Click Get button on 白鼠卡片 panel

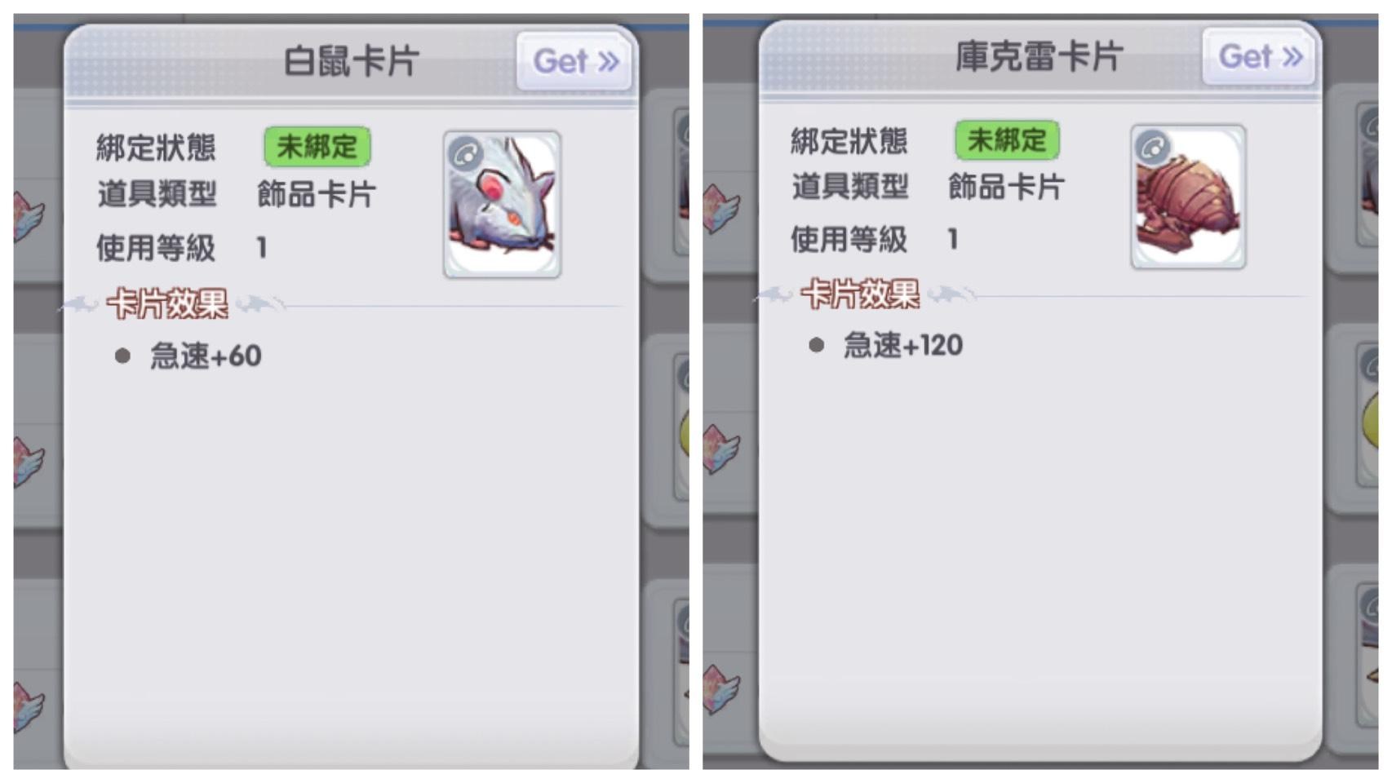574,61
